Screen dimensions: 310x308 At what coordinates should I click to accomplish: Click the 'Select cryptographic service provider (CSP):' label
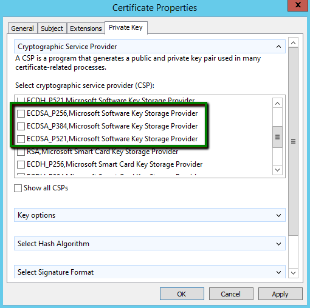[84, 85]
